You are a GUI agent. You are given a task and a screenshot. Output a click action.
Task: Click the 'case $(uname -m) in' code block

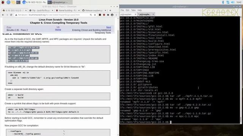click(58, 78)
